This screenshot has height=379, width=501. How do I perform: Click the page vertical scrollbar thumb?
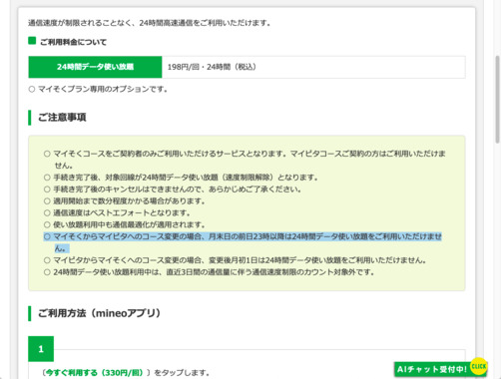tap(498, 99)
